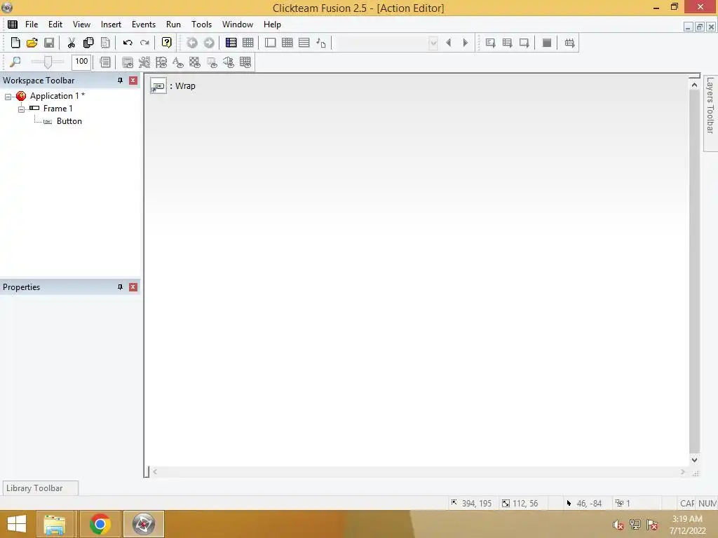This screenshot has width=718, height=538.
Task: Toggle the letter A text filter
Action: tap(178, 62)
